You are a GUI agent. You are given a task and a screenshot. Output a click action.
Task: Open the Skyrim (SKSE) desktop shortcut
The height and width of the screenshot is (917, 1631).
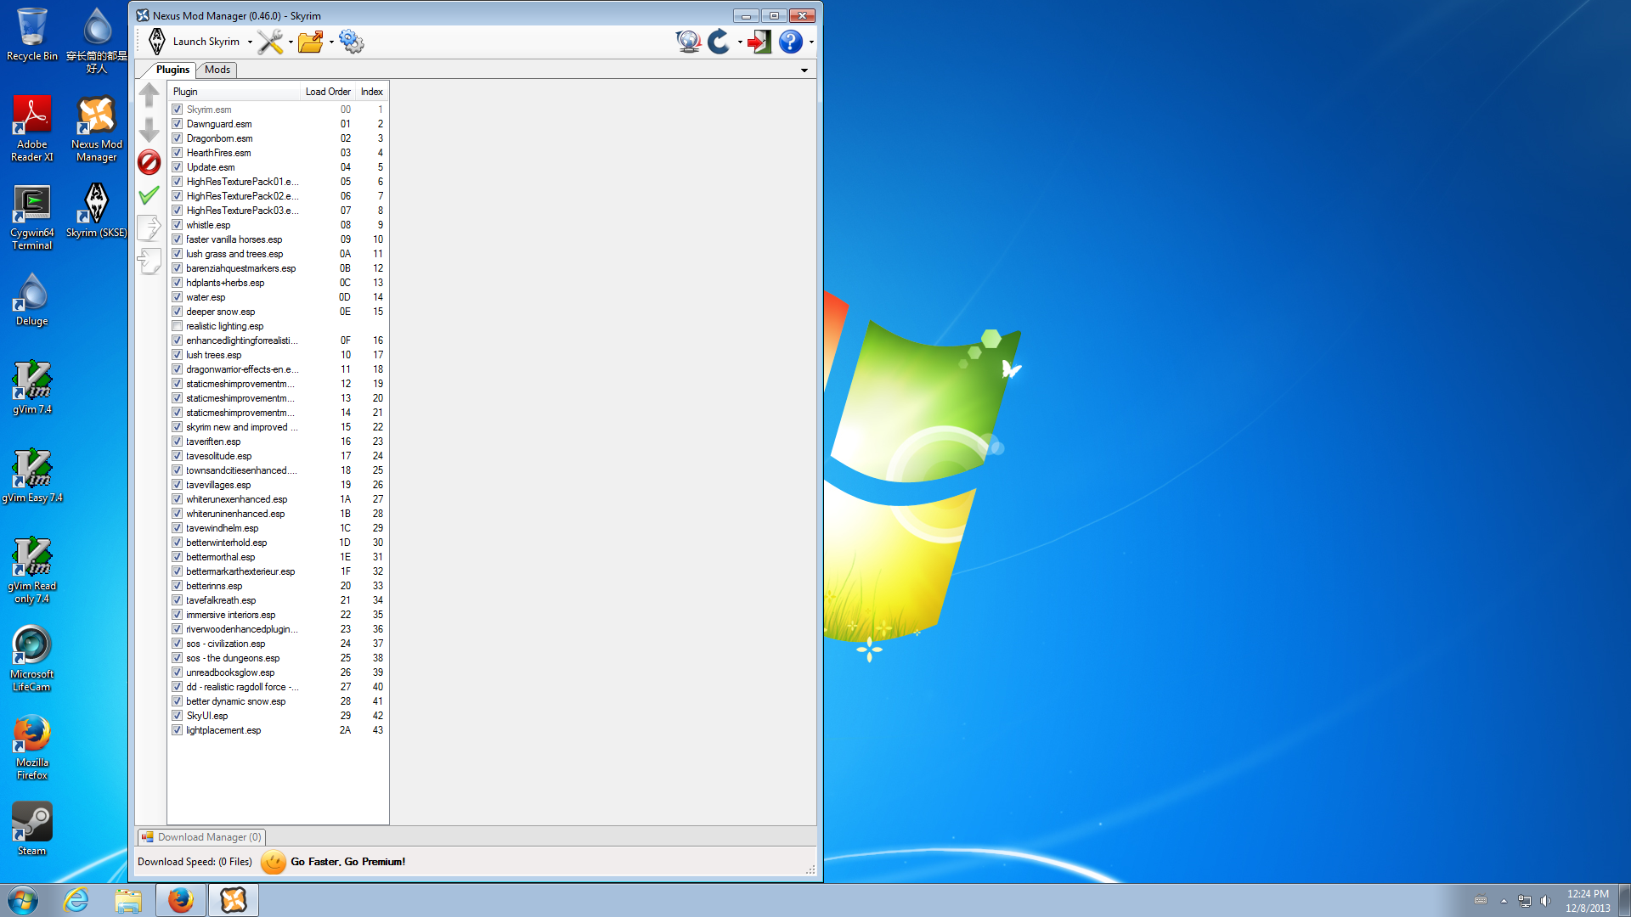[97, 211]
